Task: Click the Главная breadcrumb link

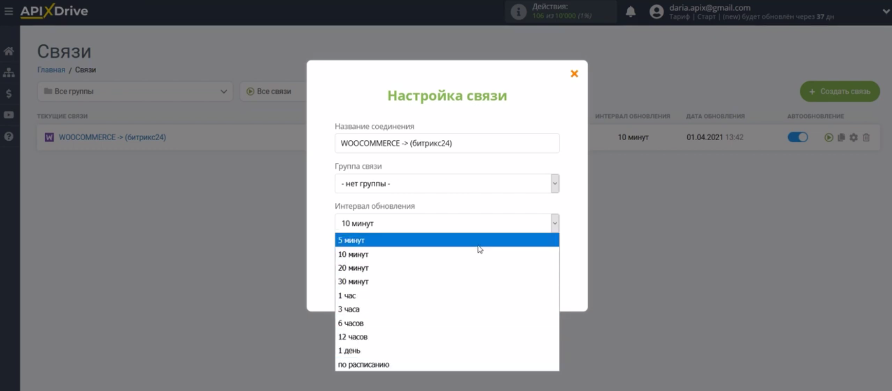Action: pyautogui.click(x=51, y=70)
